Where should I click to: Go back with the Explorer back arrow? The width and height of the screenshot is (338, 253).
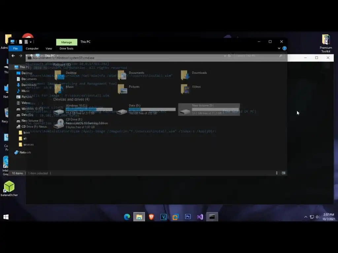pyautogui.click(x=13, y=56)
